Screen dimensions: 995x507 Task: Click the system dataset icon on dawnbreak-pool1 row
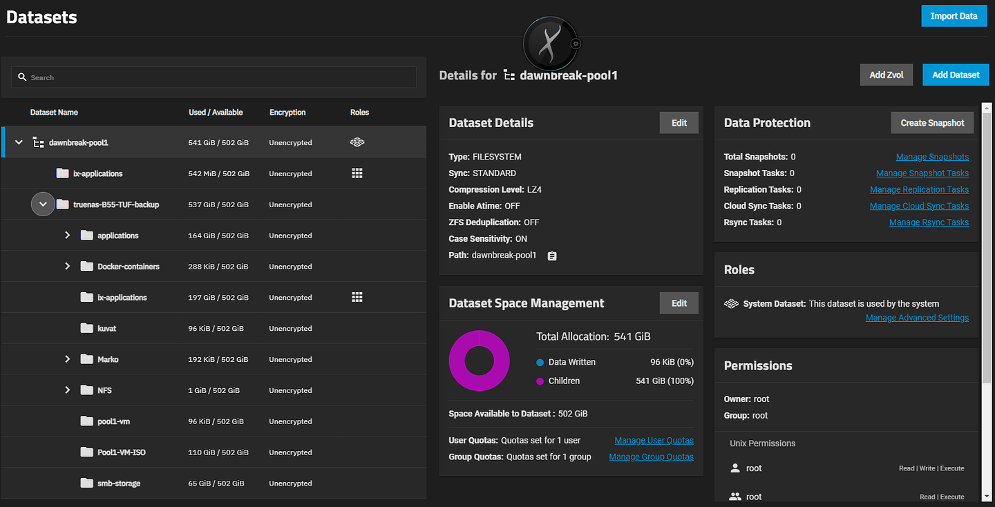[x=357, y=142]
